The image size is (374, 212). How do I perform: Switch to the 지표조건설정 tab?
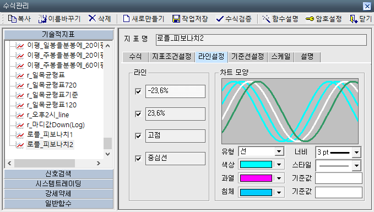coord(172,57)
